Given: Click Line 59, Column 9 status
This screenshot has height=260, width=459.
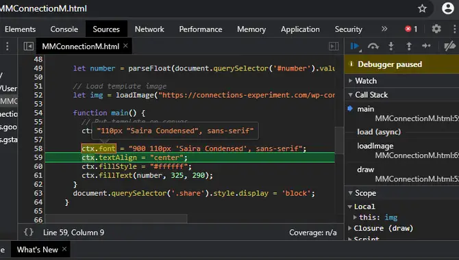Looking at the screenshot, I should pyautogui.click(x=73, y=233).
